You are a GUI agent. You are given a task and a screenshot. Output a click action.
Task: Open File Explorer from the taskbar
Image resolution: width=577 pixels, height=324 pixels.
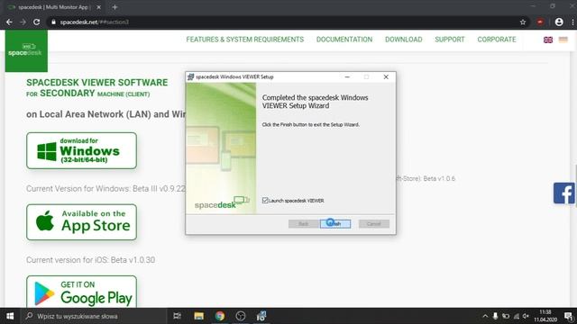pyautogui.click(x=198, y=316)
